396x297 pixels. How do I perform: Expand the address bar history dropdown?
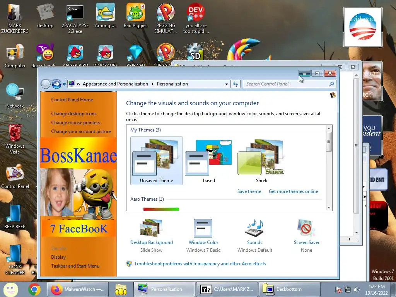click(x=227, y=84)
